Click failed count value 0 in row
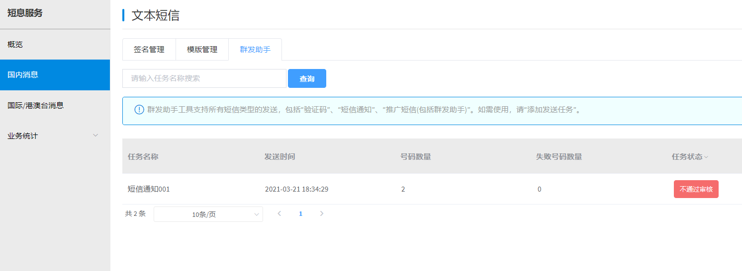The height and width of the screenshot is (271, 742). (x=539, y=189)
